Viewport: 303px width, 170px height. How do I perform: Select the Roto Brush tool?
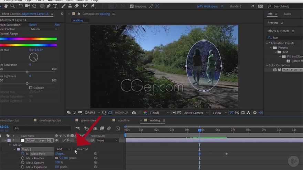(85, 6)
